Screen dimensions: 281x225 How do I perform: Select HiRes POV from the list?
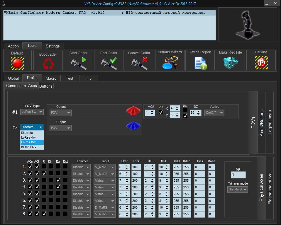coord(32,147)
